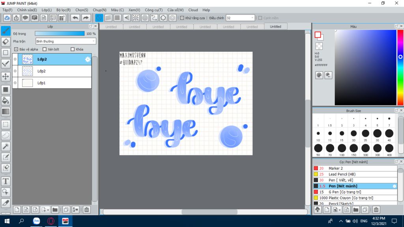
Task: Select the Text tool
Action: coord(6,181)
